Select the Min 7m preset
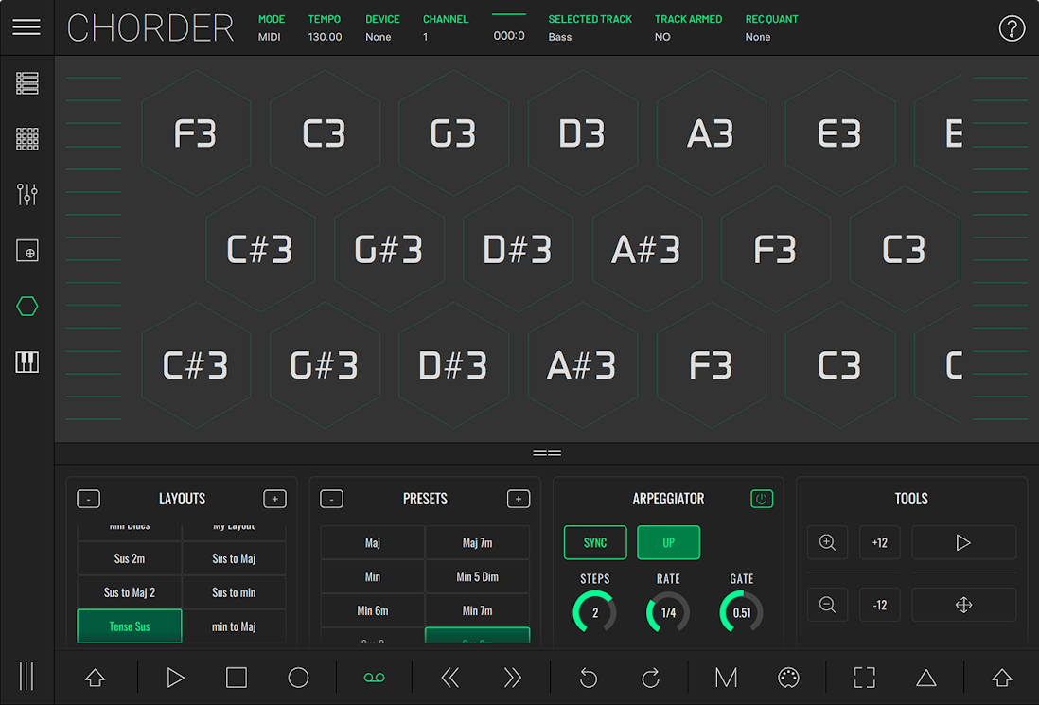 pyautogui.click(x=477, y=610)
